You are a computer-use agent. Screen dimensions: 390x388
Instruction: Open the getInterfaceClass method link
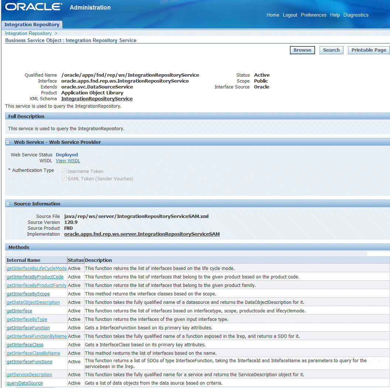click(x=25, y=344)
